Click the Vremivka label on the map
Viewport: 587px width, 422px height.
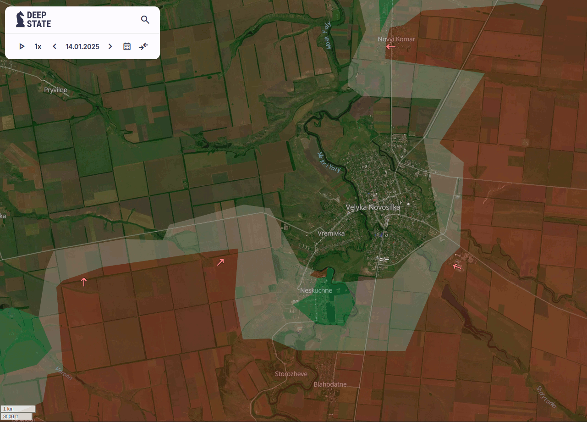coord(331,233)
